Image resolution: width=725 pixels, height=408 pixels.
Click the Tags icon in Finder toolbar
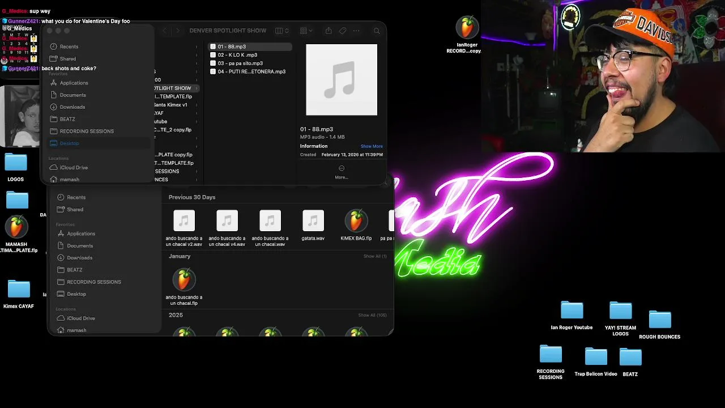[x=343, y=31]
